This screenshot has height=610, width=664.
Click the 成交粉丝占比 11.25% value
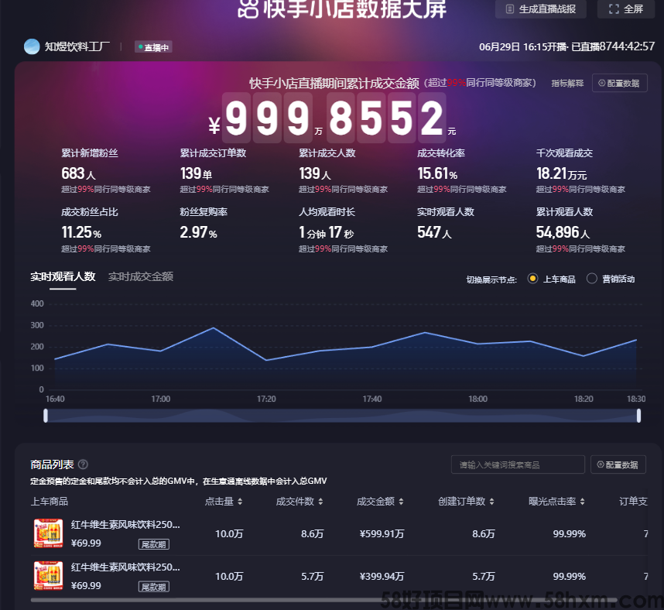coord(81,232)
